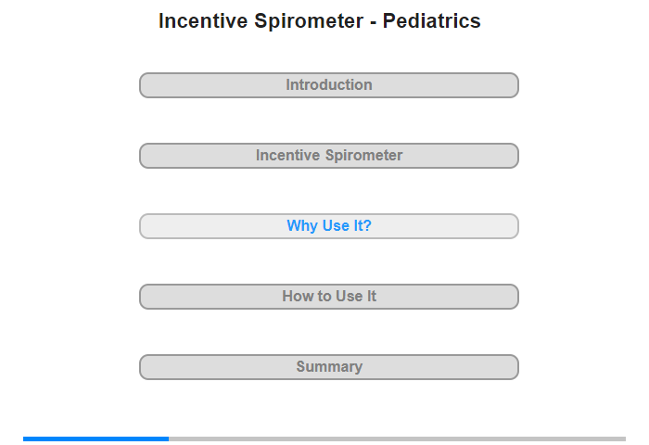Screen dimensions: 649x445
Task: Jump to the Summary chapter button
Action: pyautogui.click(x=328, y=367)
